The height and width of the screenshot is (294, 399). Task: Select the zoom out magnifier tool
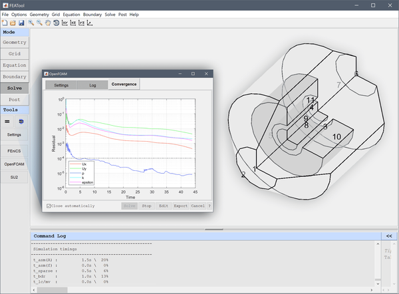(x=39, y=23)
